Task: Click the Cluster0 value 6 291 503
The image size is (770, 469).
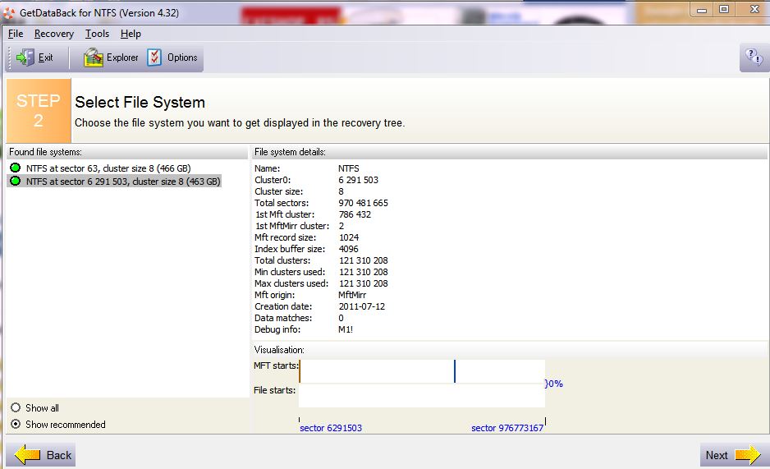Action: [x=358, y=180]
